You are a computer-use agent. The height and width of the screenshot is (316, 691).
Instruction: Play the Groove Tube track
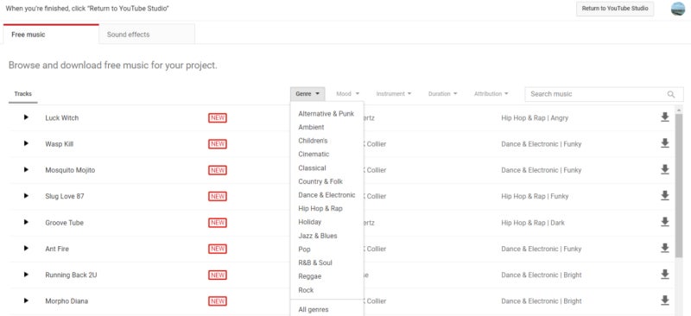[x=26, y=222]
